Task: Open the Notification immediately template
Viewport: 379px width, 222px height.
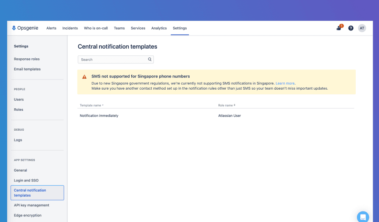Action: [99, 116]
